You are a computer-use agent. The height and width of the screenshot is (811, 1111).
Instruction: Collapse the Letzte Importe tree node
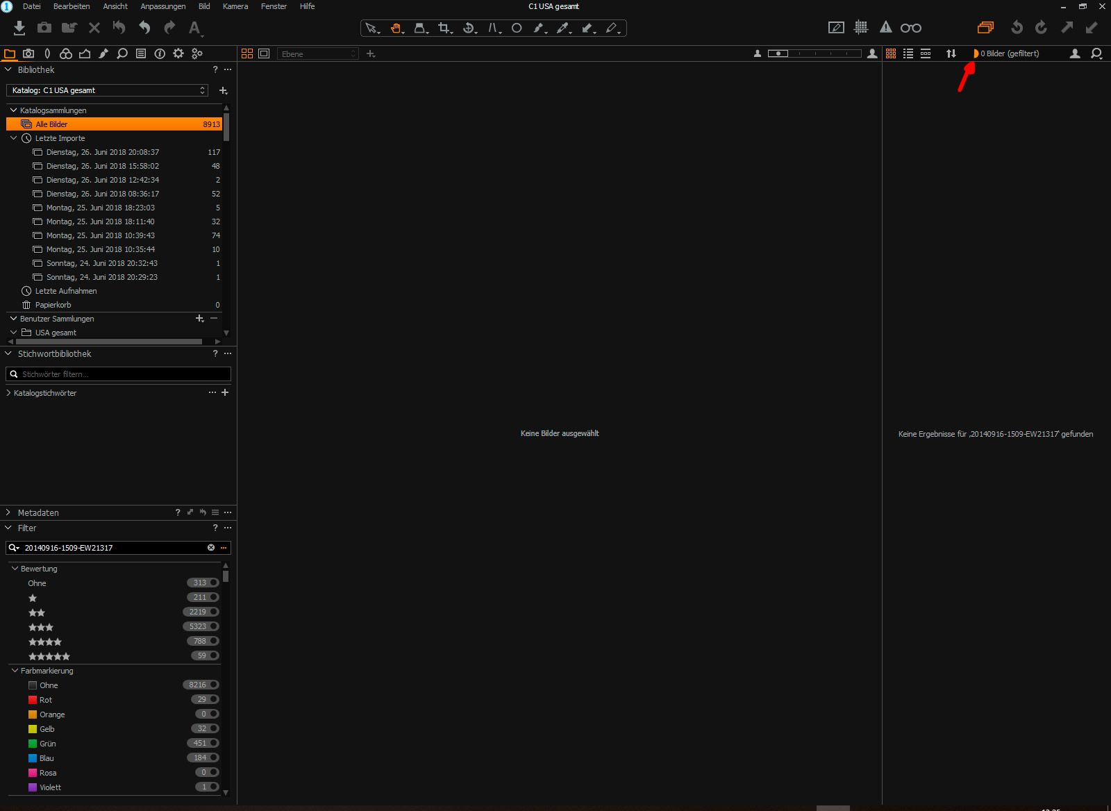coord(13,138)
